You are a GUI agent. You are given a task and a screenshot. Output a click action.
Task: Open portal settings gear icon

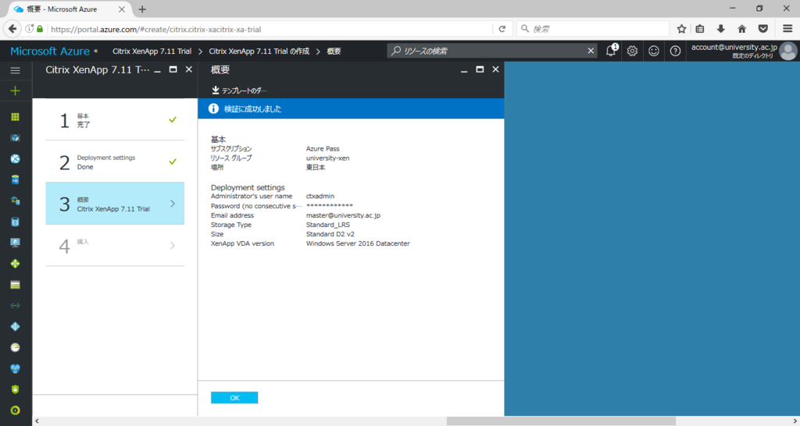[633, 51]
